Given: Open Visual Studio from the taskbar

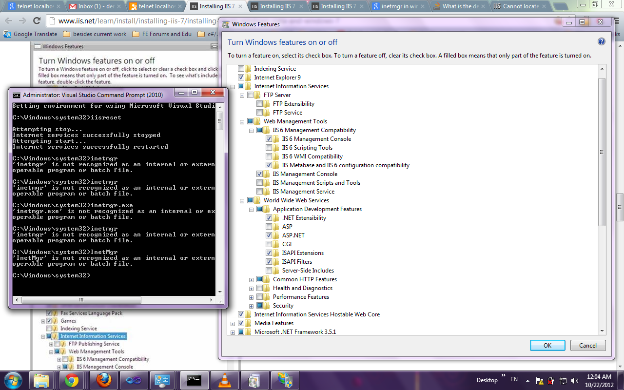Looking at the screenshot, I should [x=133, y=380].
